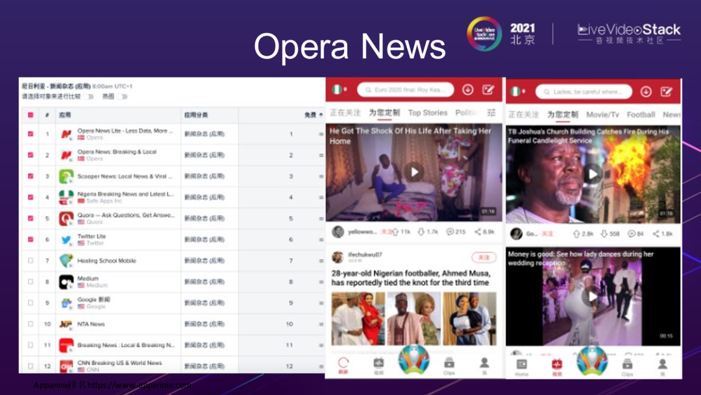This screenshot has height=395, width=701.
Task: Uncheck the Scooper News row checkbox
Action: (x=31, y=176)
